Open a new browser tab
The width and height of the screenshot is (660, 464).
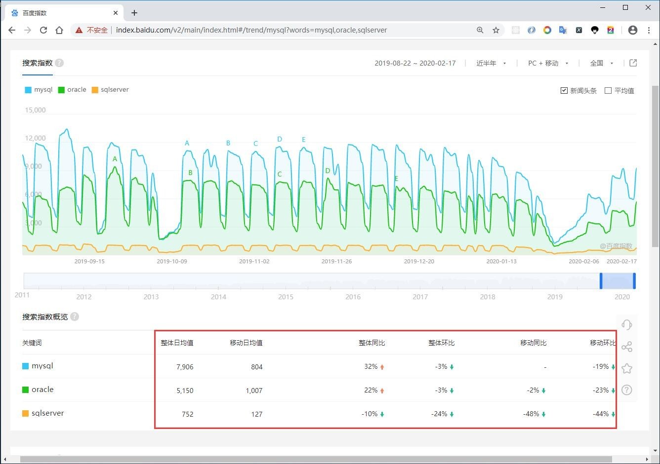pyautogui.click(x=134, y=13)
